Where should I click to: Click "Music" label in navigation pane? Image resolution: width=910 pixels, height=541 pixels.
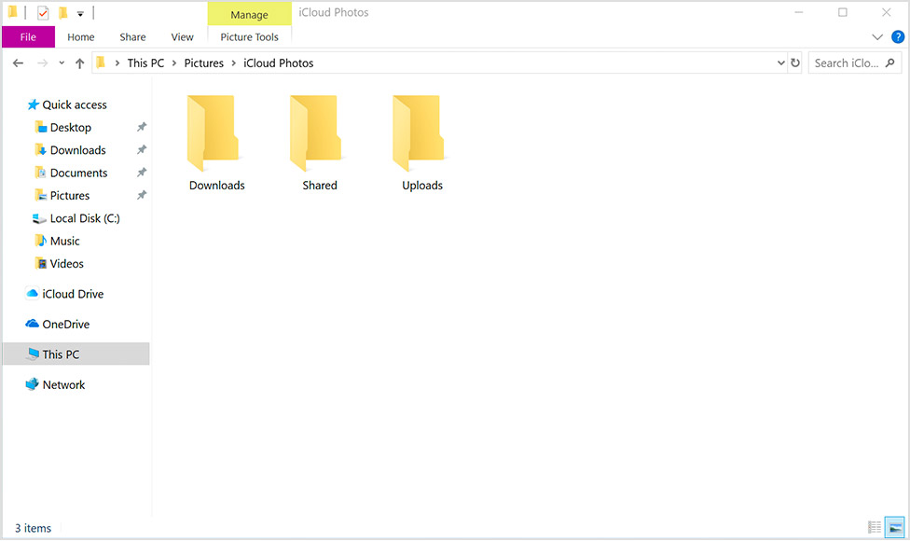tap(65, 241)
